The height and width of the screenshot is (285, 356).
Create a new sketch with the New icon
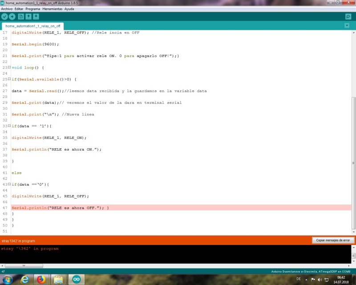tap(21, 16)
